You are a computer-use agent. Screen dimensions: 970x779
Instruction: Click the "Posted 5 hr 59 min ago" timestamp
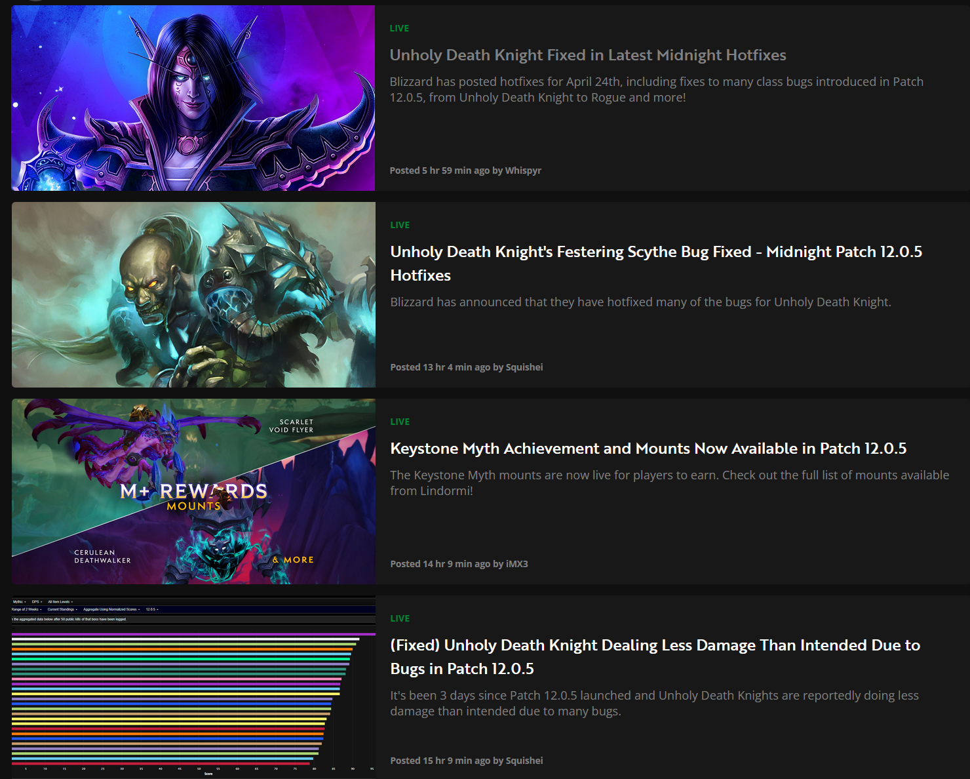coord(440,170)
